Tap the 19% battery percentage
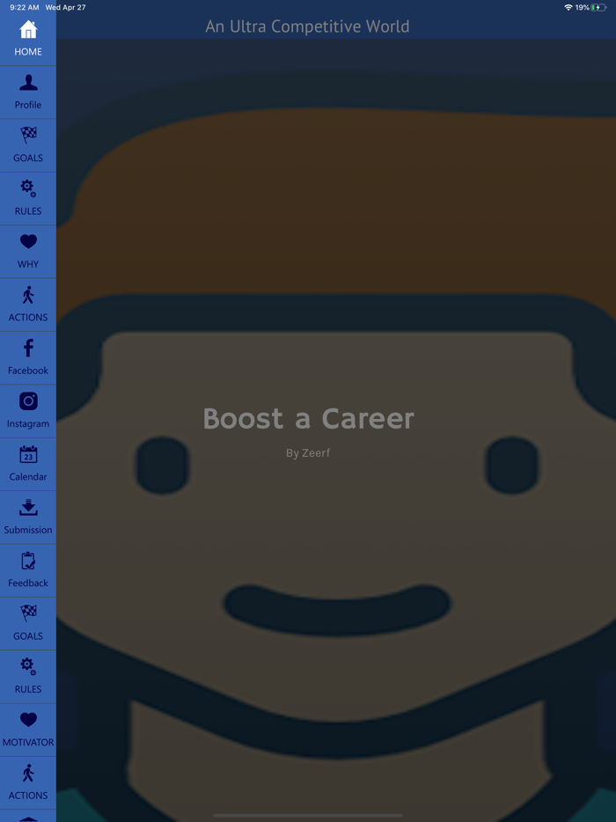Viewport: 616px width, 822px height. [x=582, y=7]
